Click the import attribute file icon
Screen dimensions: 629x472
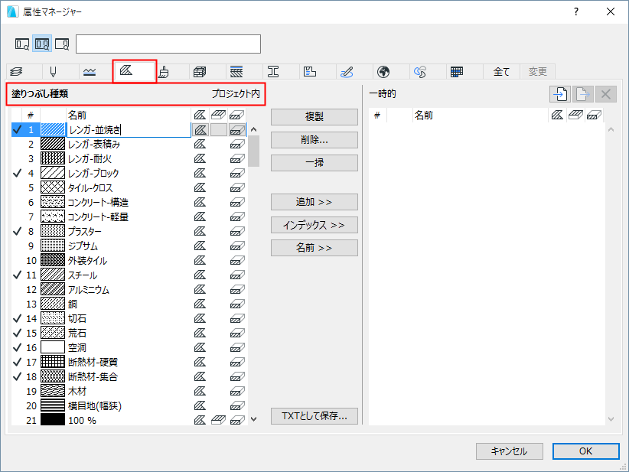(x=560, y=94)
